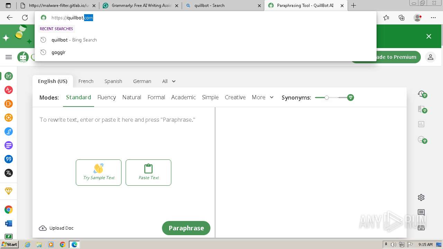
Task: Choose the Natural mode
Action: pos(132,98)
